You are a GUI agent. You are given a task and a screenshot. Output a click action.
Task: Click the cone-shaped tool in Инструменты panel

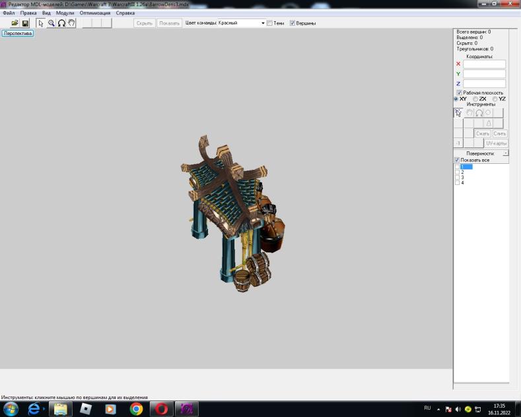pyautogui.click(x=489, y=124)
